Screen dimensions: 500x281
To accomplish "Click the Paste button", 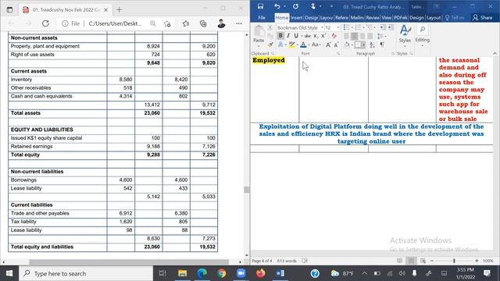I will click(259, 34).
